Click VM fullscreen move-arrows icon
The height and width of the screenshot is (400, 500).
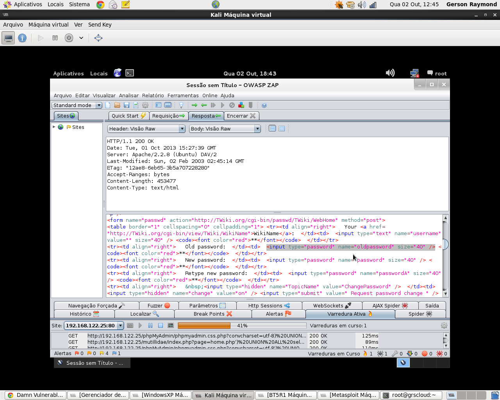[x=98, y=38]
